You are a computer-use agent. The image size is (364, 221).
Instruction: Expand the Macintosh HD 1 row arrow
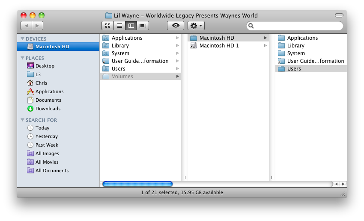click(x=266, y=46)
